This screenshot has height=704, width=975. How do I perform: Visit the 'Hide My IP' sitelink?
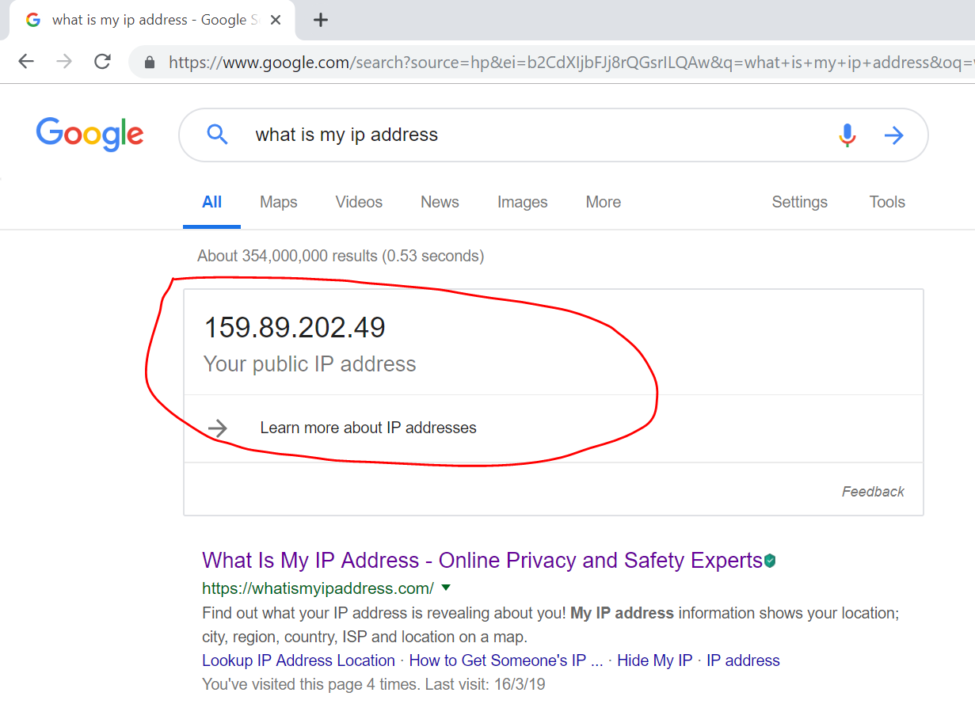pos(655,660)
